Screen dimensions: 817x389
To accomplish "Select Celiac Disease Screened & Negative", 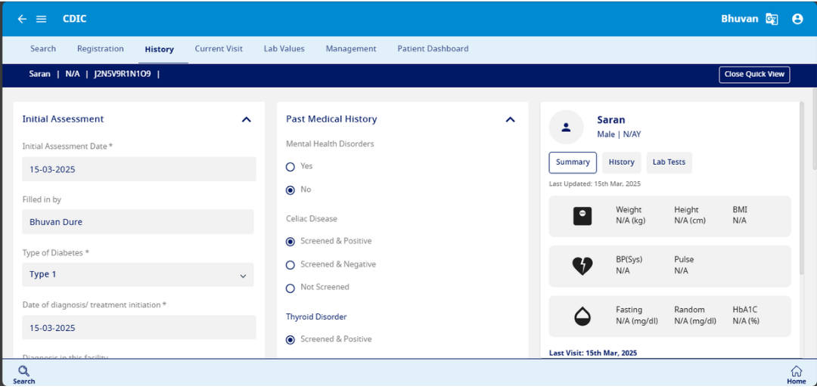I will (x=290, y=265).
